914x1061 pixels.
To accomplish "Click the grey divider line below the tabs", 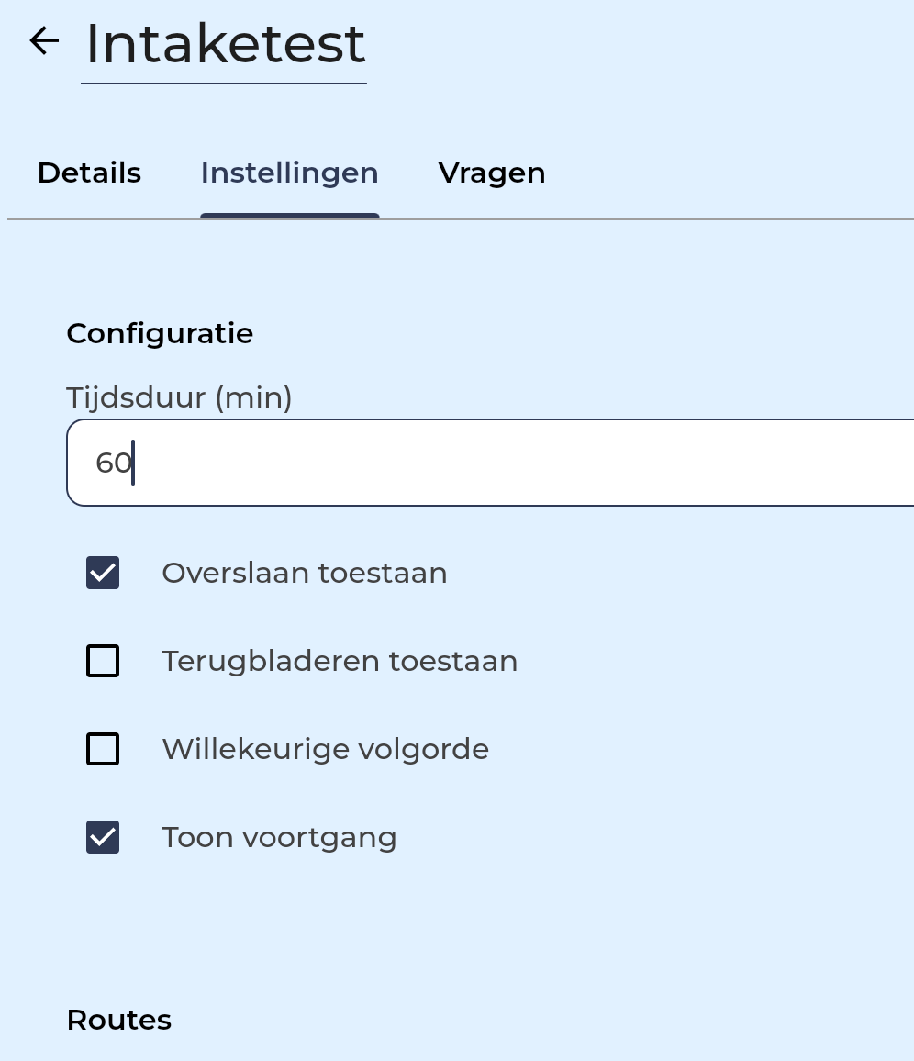I will pyautogui.click(x=642, y=219).
